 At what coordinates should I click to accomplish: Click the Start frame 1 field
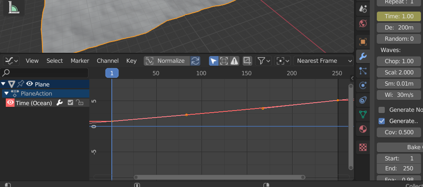[400, 158]
